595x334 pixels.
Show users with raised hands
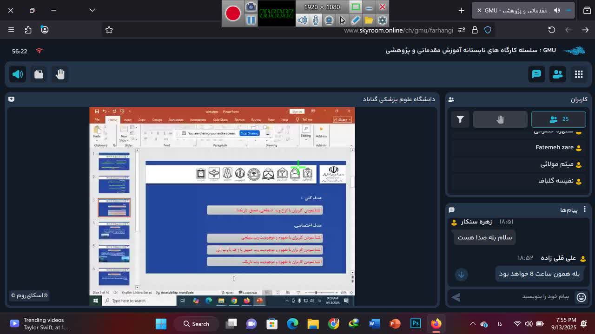click(500, 119)
